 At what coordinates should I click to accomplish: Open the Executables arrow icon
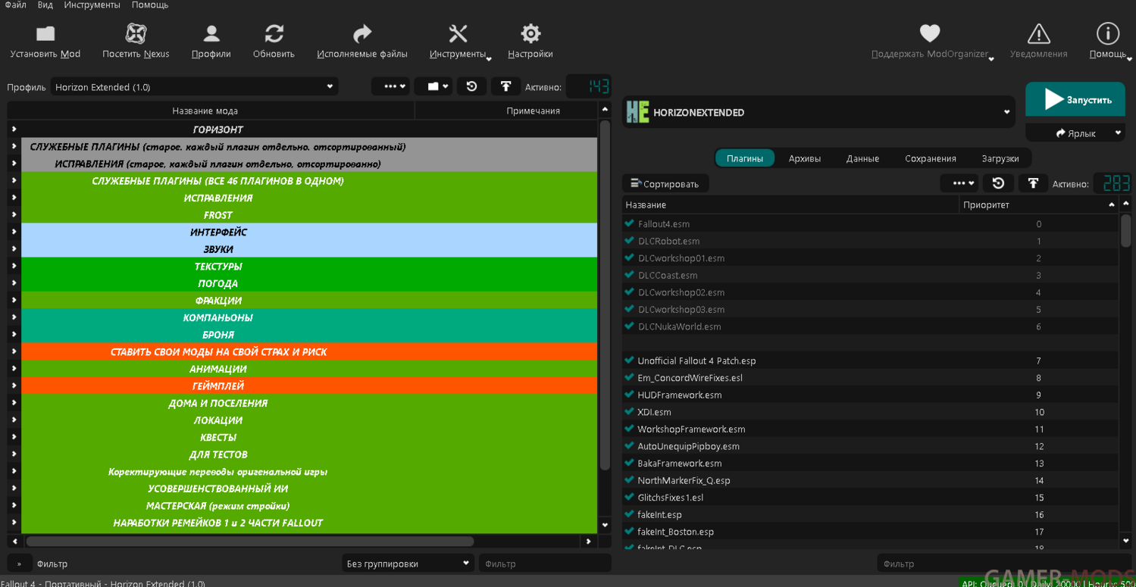[362, 33]
